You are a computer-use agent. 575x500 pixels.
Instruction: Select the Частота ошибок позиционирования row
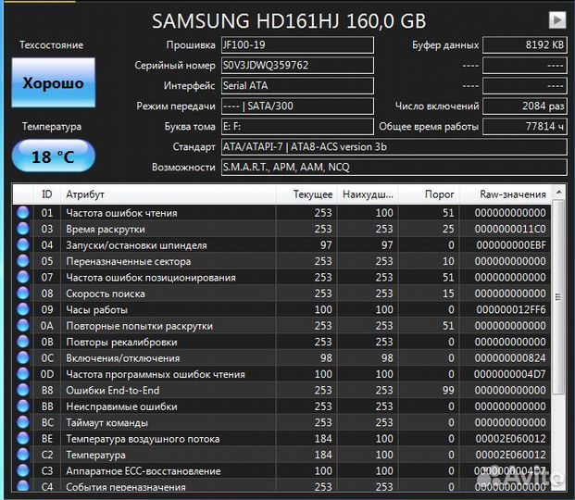[281, 278]
